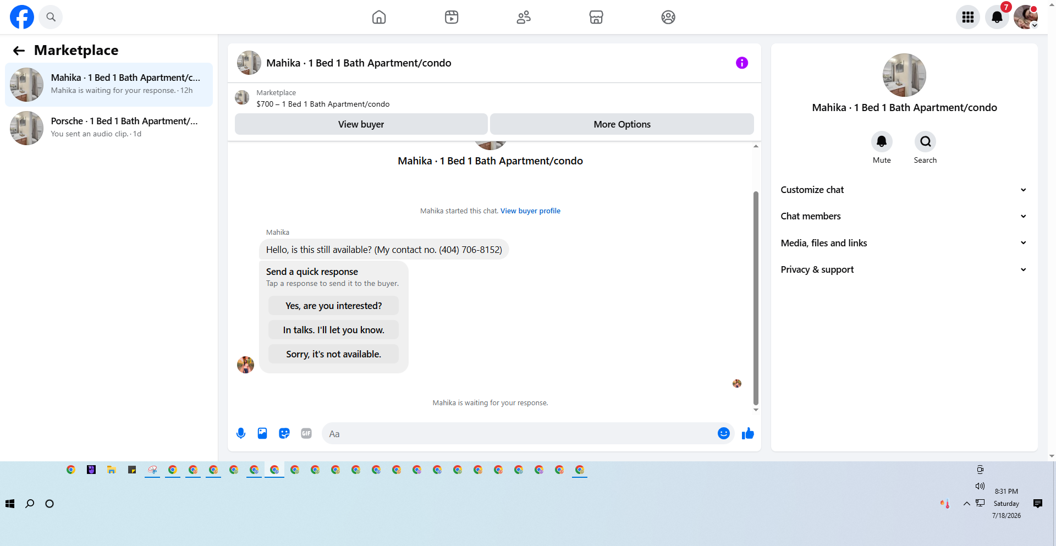Viewport: 1056px width, 546px height.
Task: Record a voice clip with the microphone icon
Action: click(x=241, y=433)
